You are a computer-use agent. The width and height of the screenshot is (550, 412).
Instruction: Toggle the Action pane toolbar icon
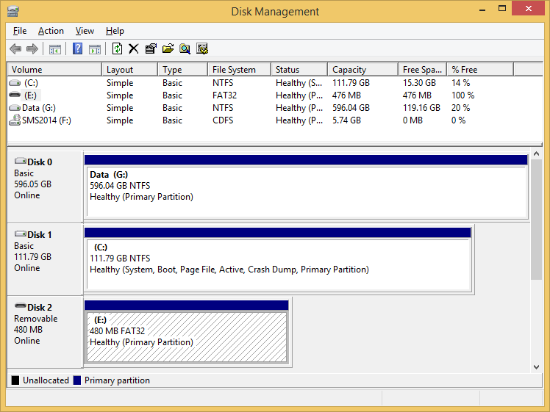tap(95, 49)
